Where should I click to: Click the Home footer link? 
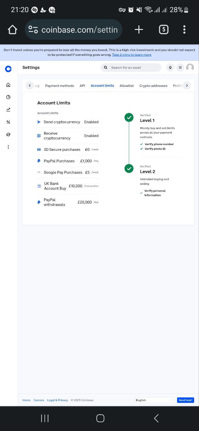26,400
